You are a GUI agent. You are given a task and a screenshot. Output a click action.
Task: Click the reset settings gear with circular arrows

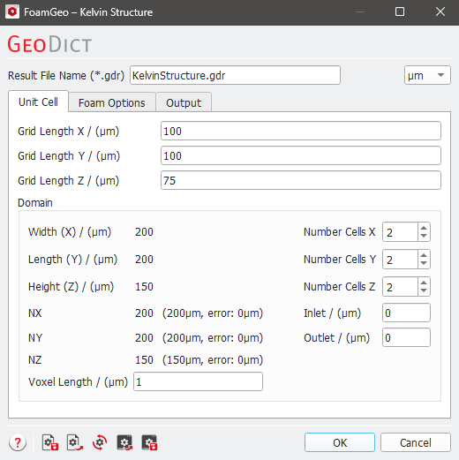click(100, 442)
